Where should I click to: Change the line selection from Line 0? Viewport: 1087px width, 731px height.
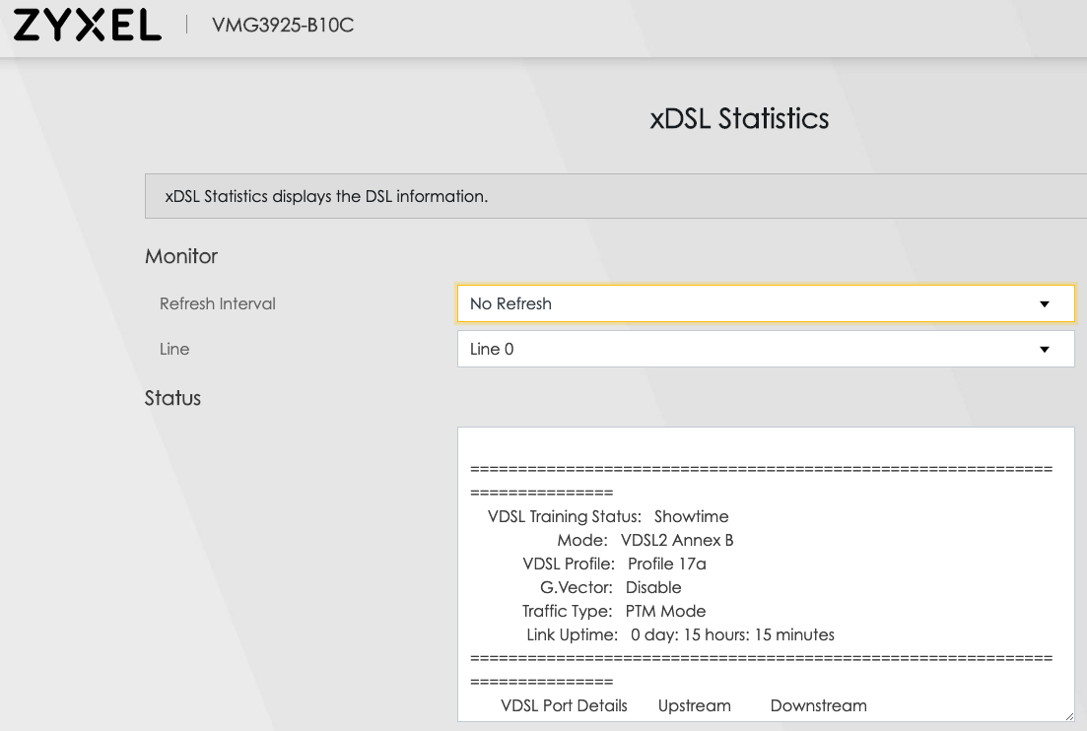point(765,349)
